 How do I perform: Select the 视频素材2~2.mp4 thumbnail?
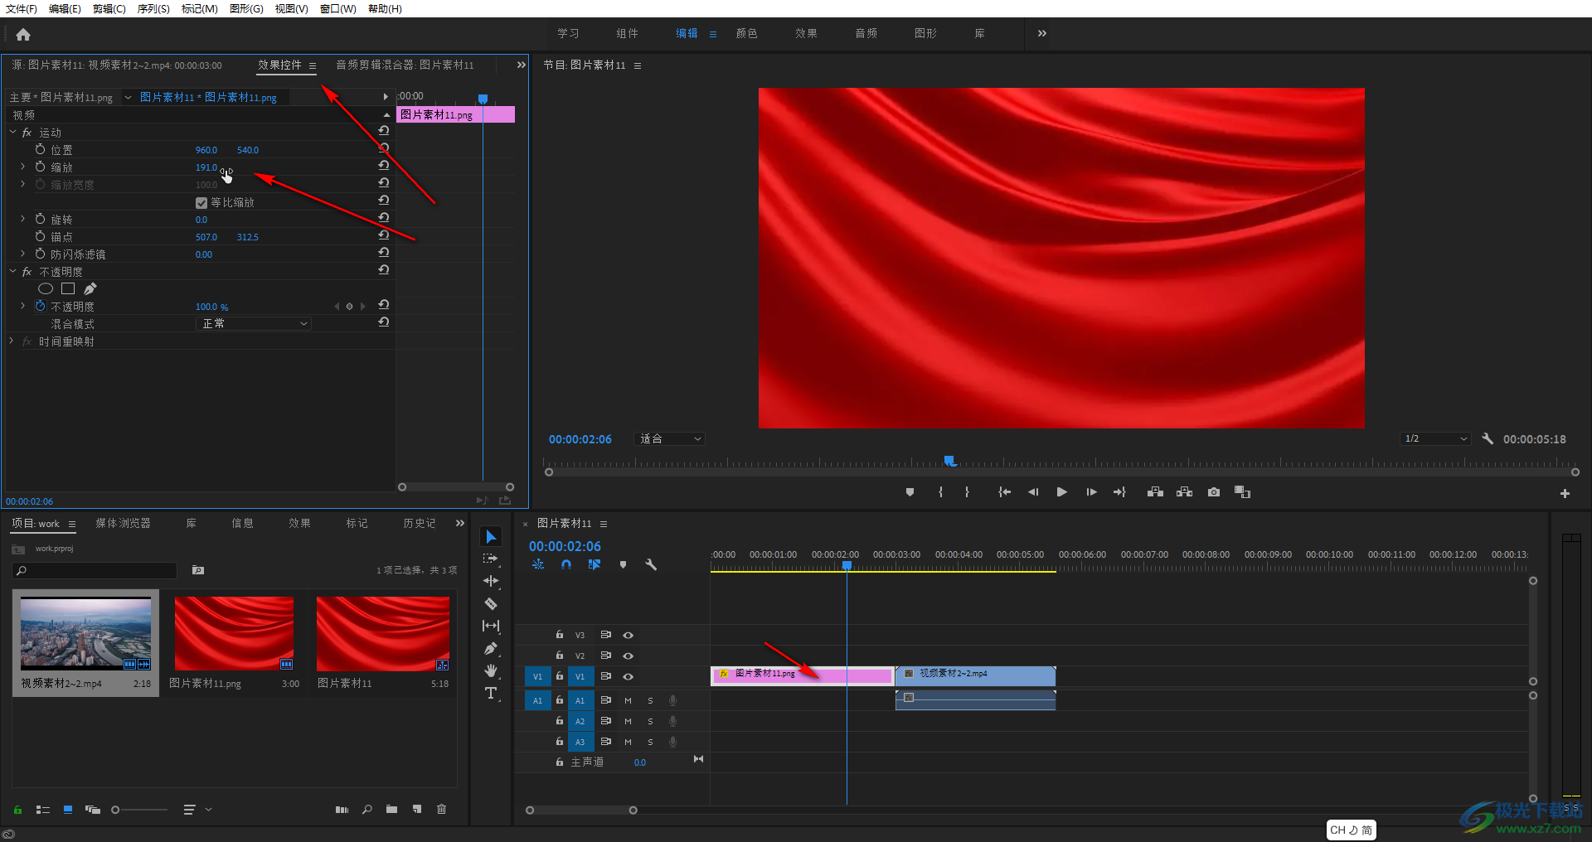pyautogui.click(x=85, y=632)
